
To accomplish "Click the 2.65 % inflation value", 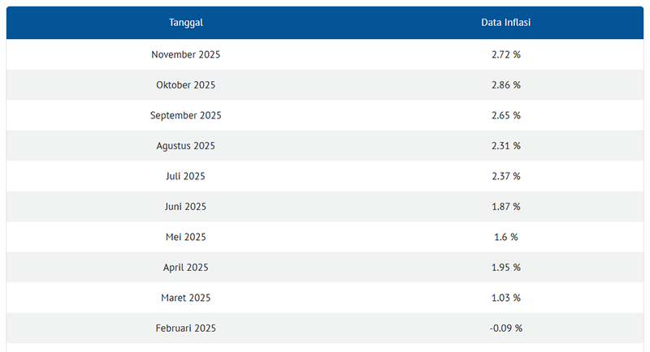I will 505,115.
